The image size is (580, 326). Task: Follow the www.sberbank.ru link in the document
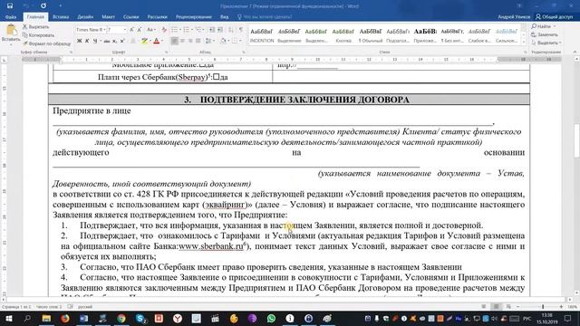[211, 246]
